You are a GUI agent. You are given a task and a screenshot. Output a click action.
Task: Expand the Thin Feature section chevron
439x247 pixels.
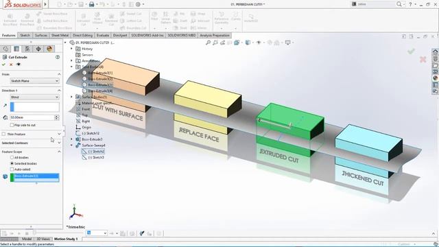coord(59,134)
